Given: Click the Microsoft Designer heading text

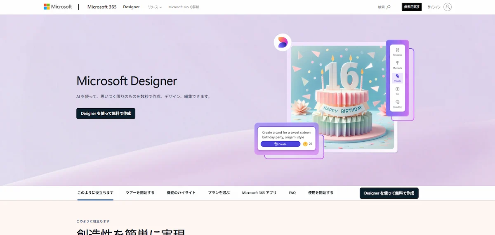Looking at the screenshot, I should [127, 81].
